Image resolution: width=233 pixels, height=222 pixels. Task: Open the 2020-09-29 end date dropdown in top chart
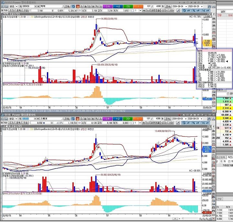[x=202, y=6]
